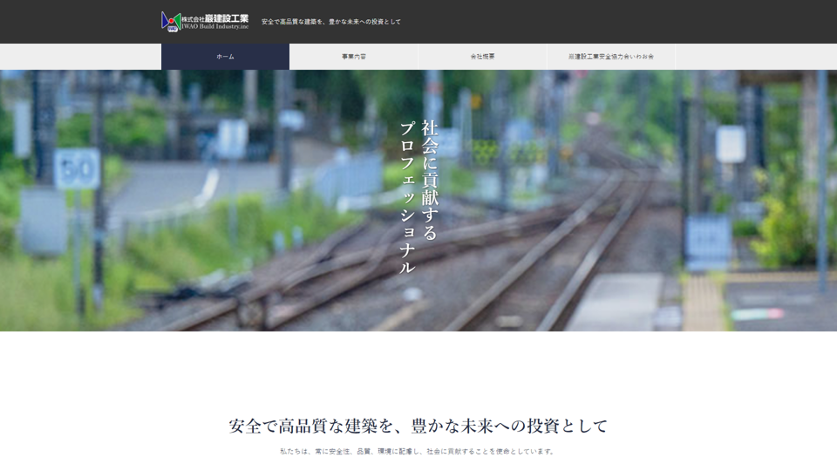837x471 pixels.
Task: Select the ホーム navigation tab
Action: coord(225,57)
